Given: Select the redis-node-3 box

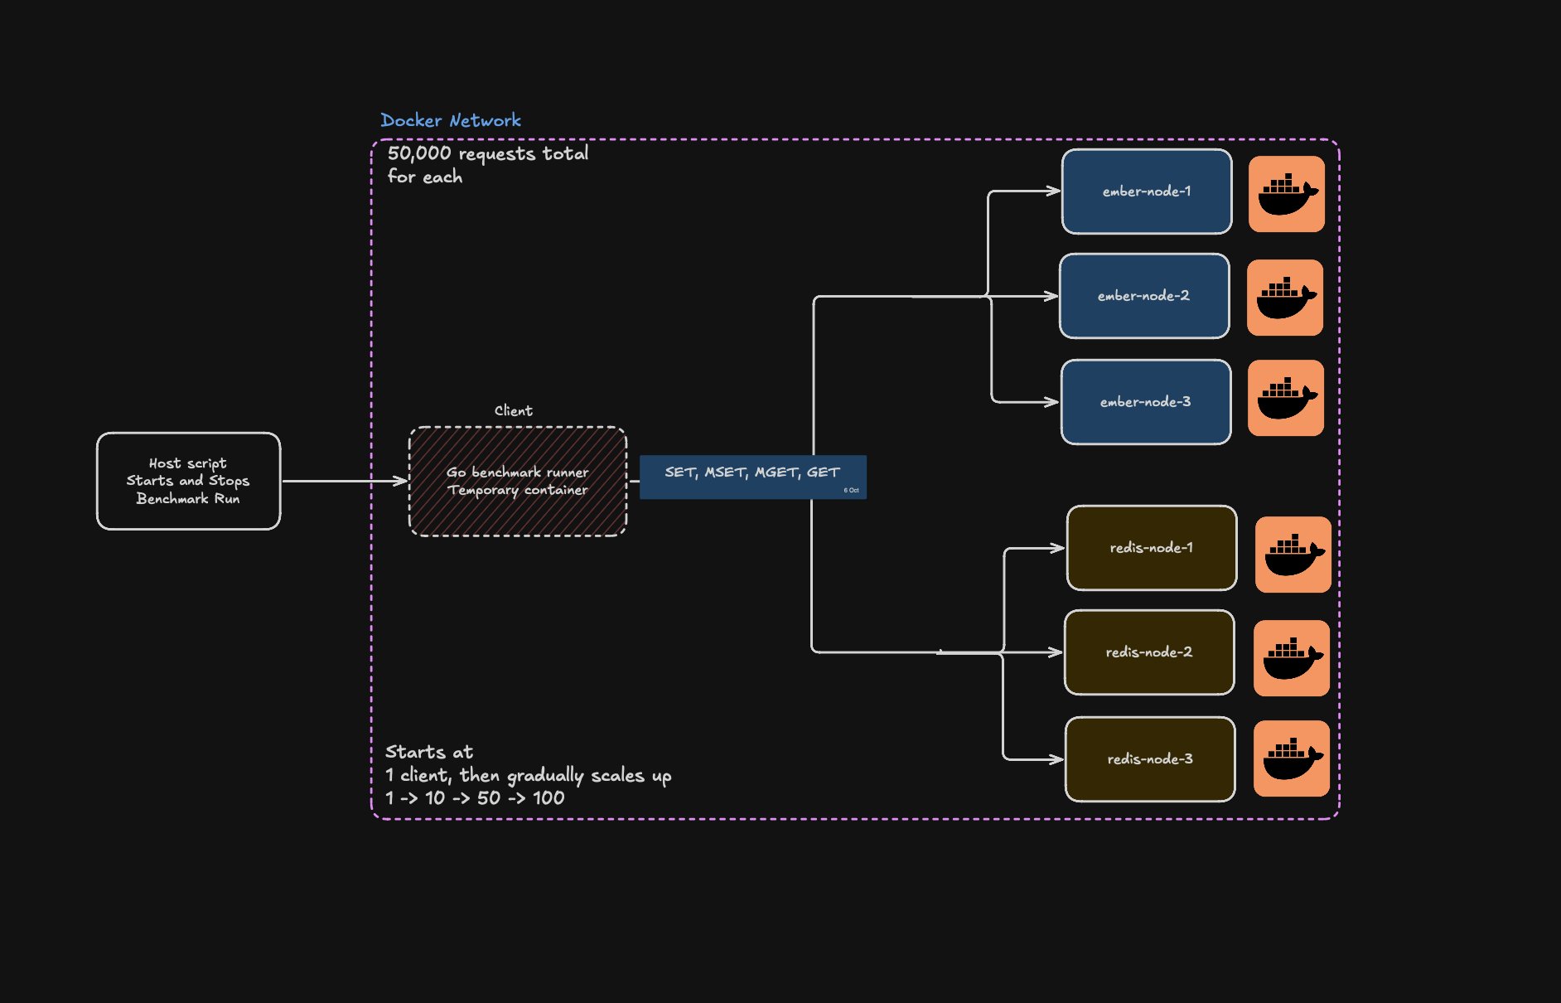Looking at the screenshot, I should [1150, 759].
